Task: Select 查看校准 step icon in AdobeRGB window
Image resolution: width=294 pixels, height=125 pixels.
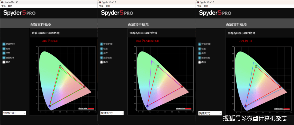Action: click(102, 58)
